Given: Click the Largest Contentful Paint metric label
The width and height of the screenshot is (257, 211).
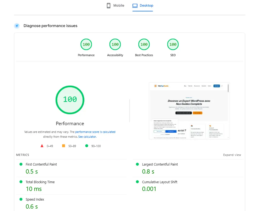Looking at the screenshot, I should coord(160,164).
